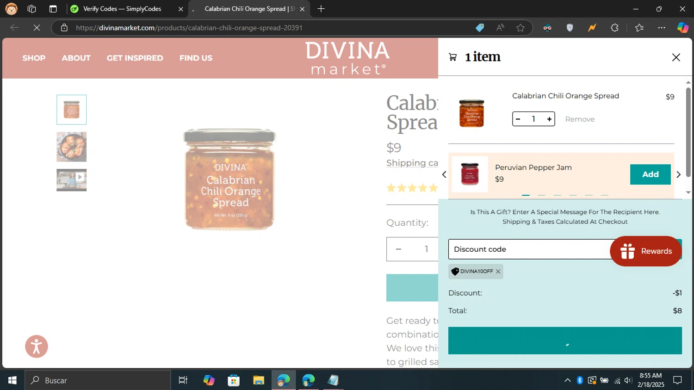
Task: Show the previous recommended product in the carousel
Action: (444, 174)
